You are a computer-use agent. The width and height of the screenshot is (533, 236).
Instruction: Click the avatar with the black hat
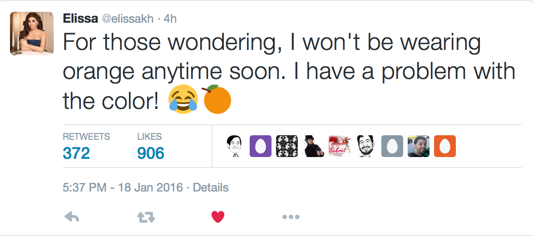(313, 146)
